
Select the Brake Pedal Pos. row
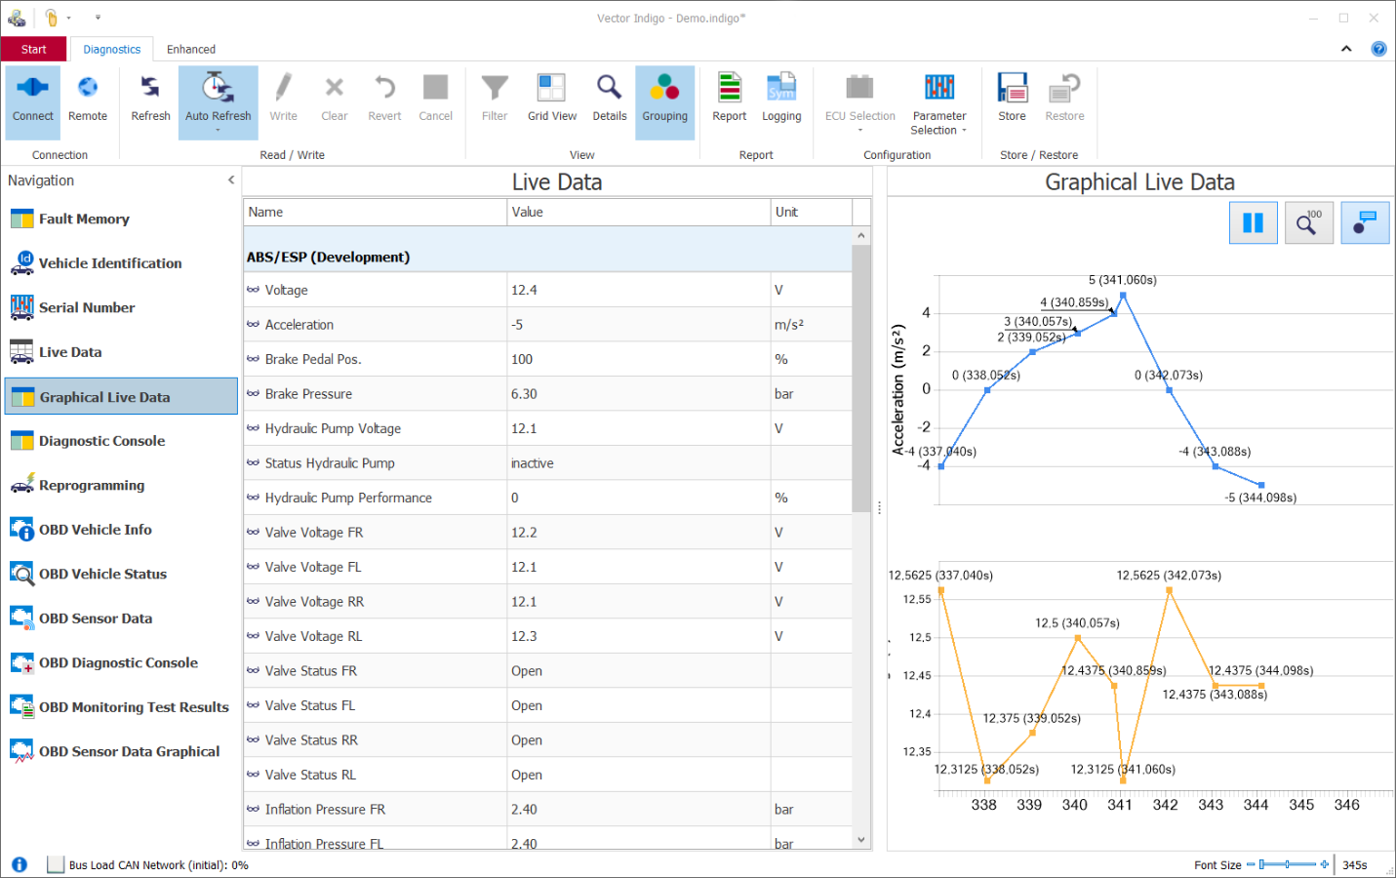click(x=547, y=359)
